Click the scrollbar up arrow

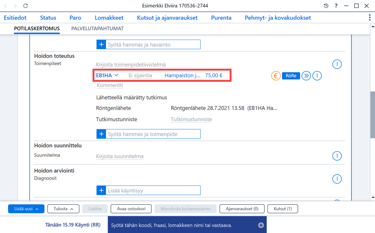373,27
